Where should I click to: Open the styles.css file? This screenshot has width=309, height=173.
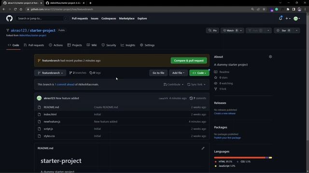(49, 136)
